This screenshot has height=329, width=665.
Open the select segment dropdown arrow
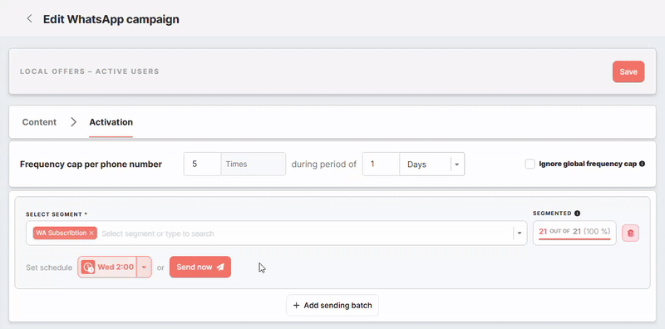click(x=520, y=233)
